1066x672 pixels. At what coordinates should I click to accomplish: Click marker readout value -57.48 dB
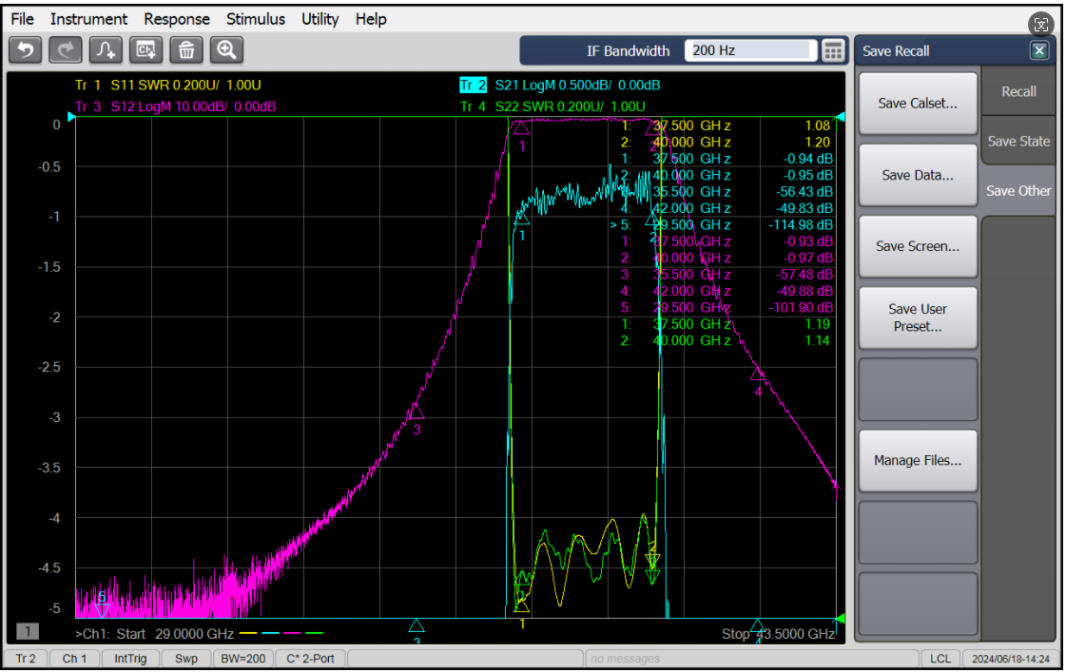point(804,275)
